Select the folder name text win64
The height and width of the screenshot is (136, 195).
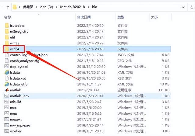coord(15,49)
